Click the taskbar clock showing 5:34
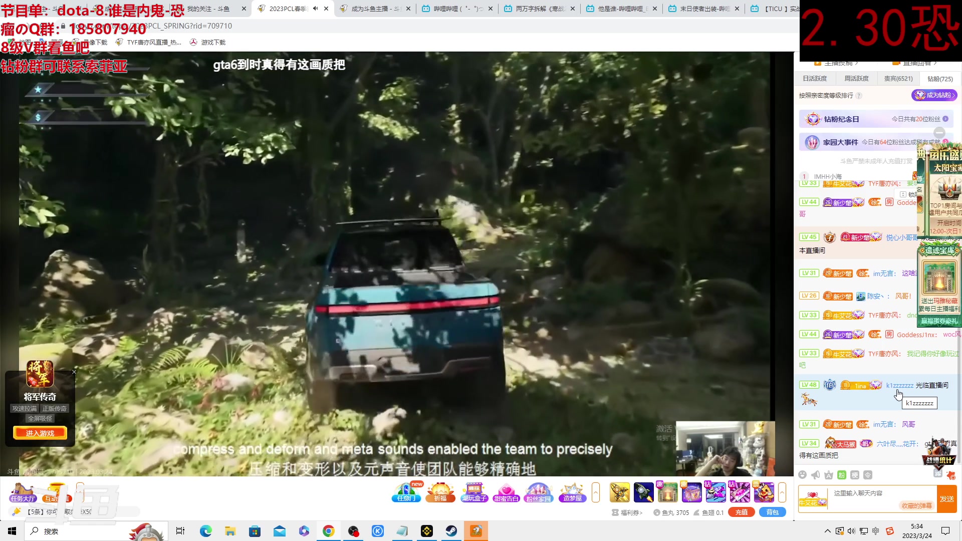The image size is (962, 541). 917,531
